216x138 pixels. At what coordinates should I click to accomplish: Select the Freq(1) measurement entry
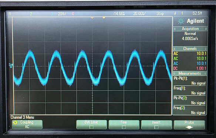(x=189, y=91)
